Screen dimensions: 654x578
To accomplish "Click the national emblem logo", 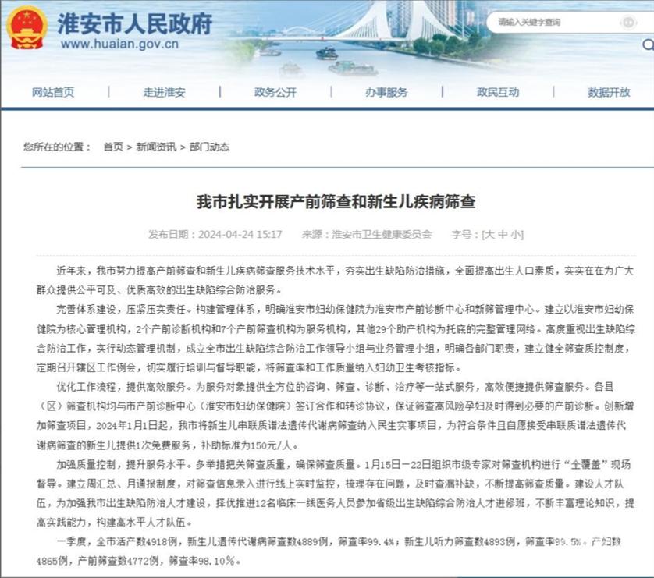I will (27, 29).
